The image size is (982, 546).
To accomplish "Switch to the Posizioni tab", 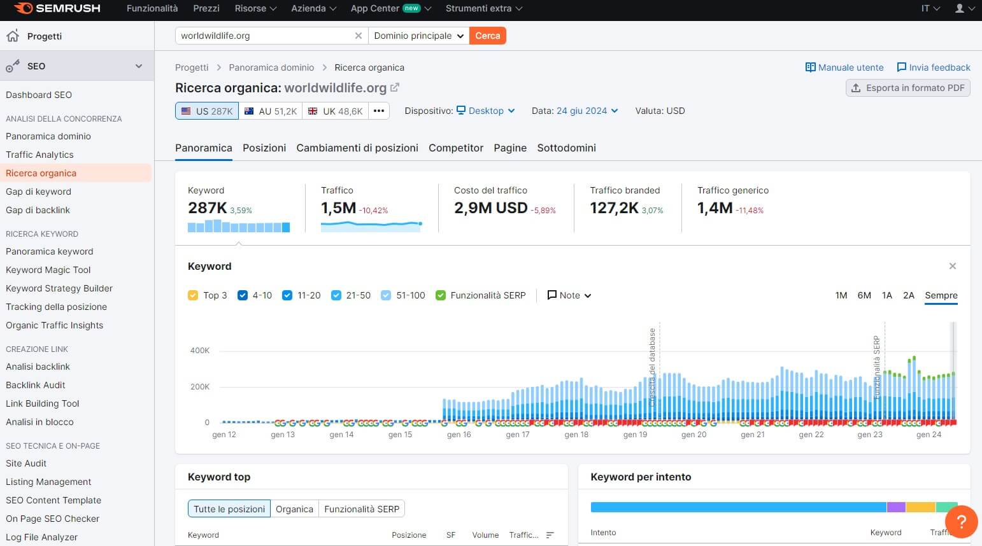I will pyautogui.click(x=264, y=148).
